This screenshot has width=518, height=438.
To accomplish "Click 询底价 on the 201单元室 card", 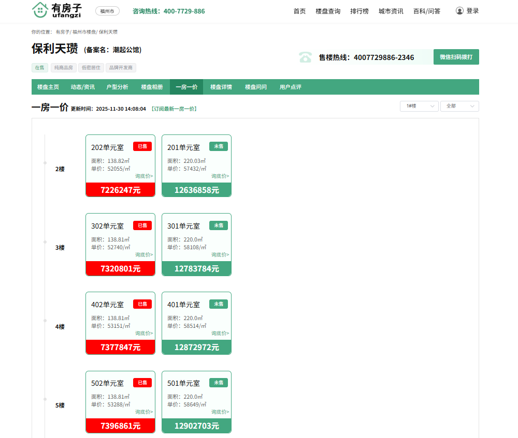I will (x=220, y=176).
